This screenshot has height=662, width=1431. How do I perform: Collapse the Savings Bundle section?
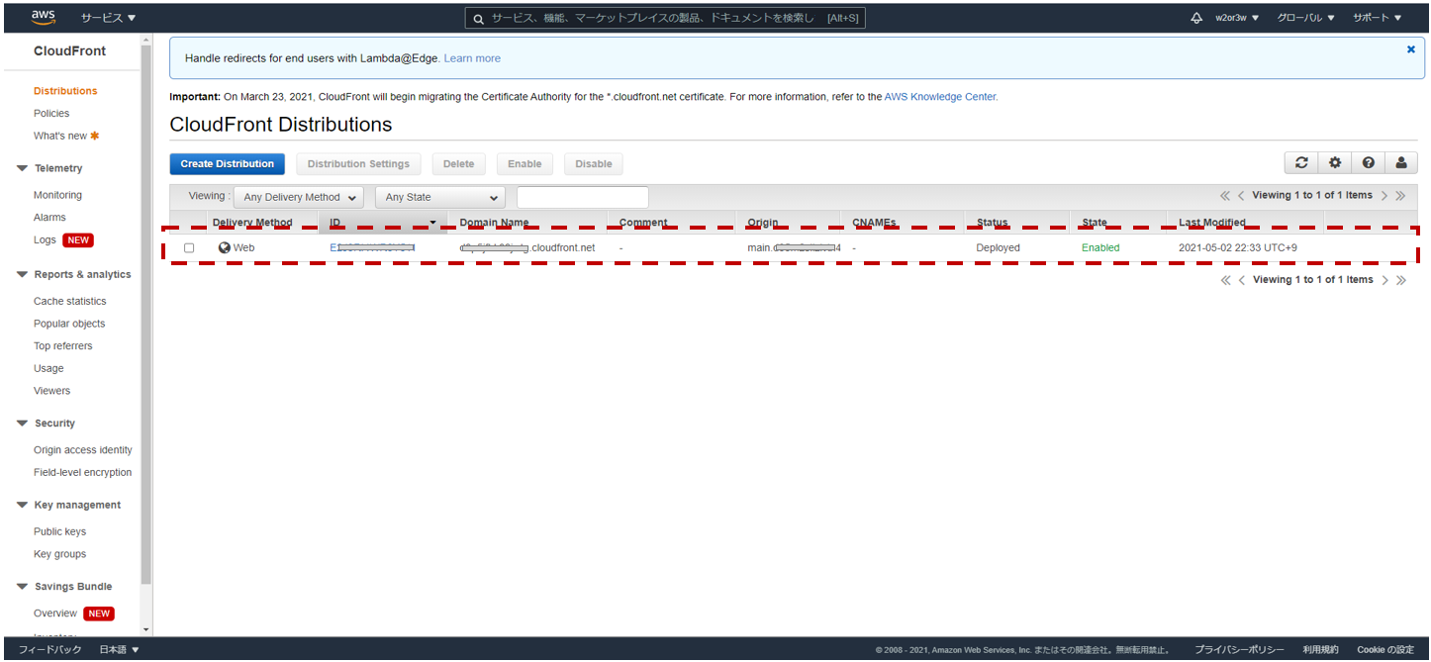click(23, 586)
